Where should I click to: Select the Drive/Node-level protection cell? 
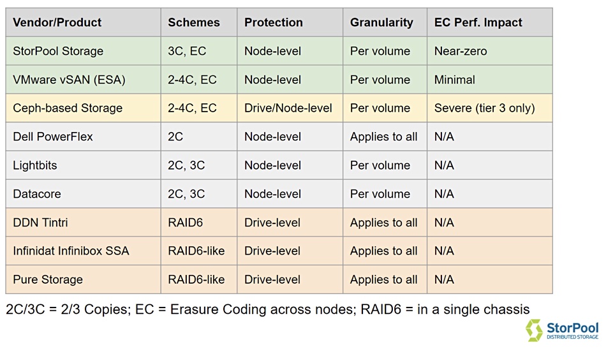click(290, 108)
